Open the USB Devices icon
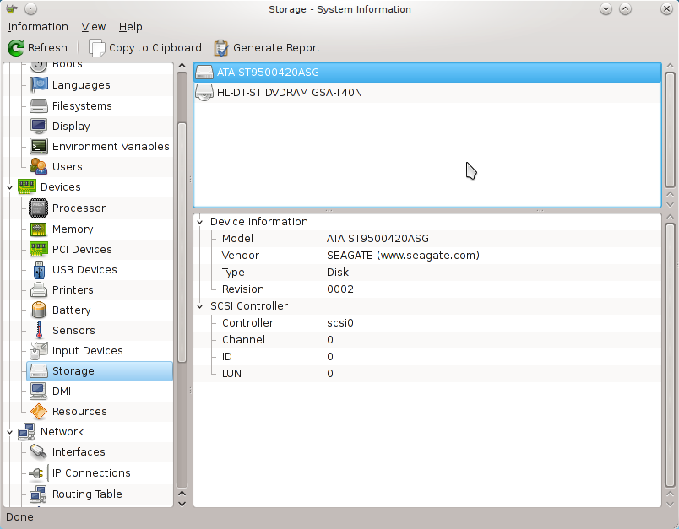 pyautogui.click(x=39, y=270)
